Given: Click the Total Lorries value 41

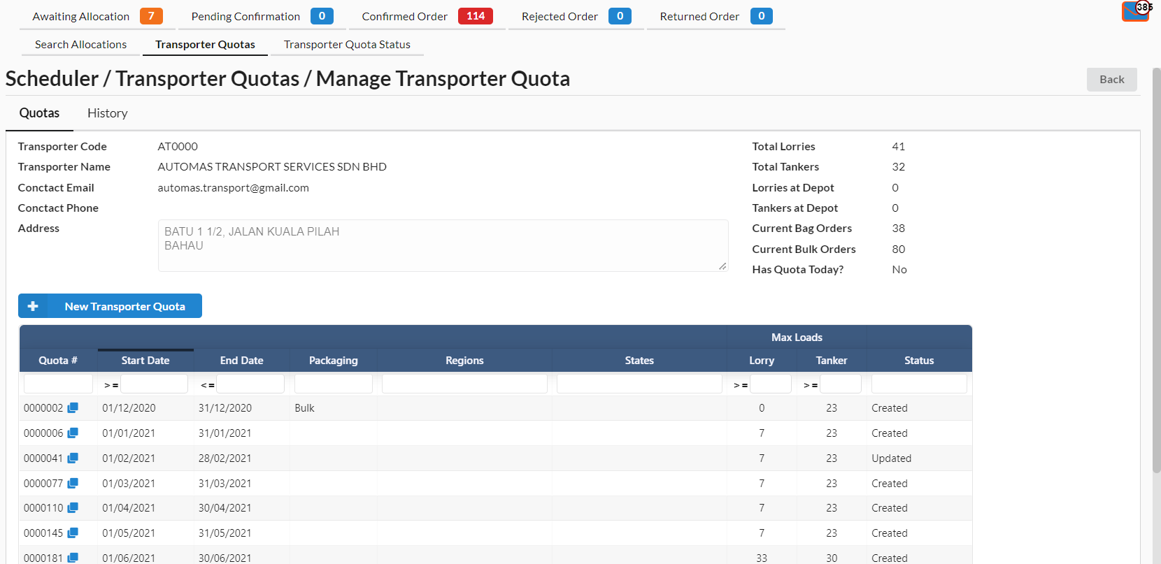Looking at the screenshot, I should (x=899, y=146).
